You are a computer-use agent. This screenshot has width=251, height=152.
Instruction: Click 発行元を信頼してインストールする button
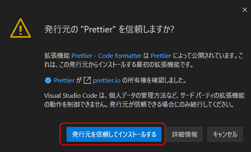(114, 134)
